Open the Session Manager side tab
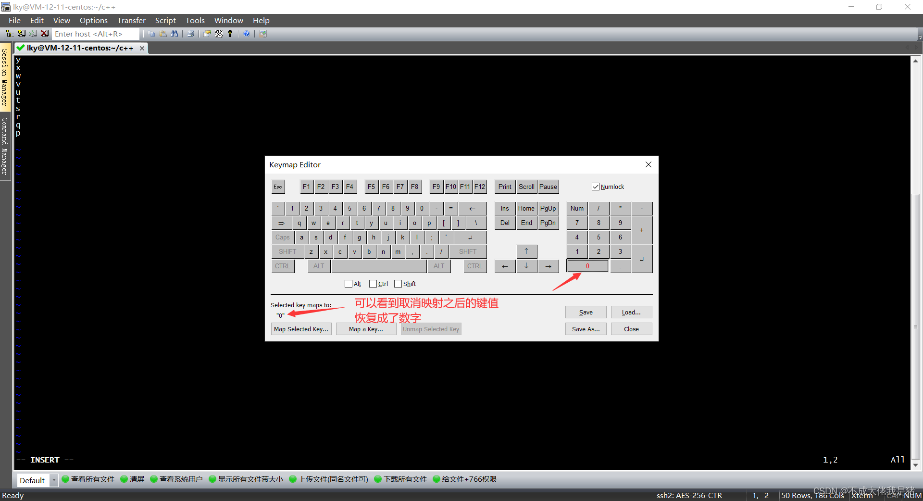923x501 pixels. [x=5, y=77]
